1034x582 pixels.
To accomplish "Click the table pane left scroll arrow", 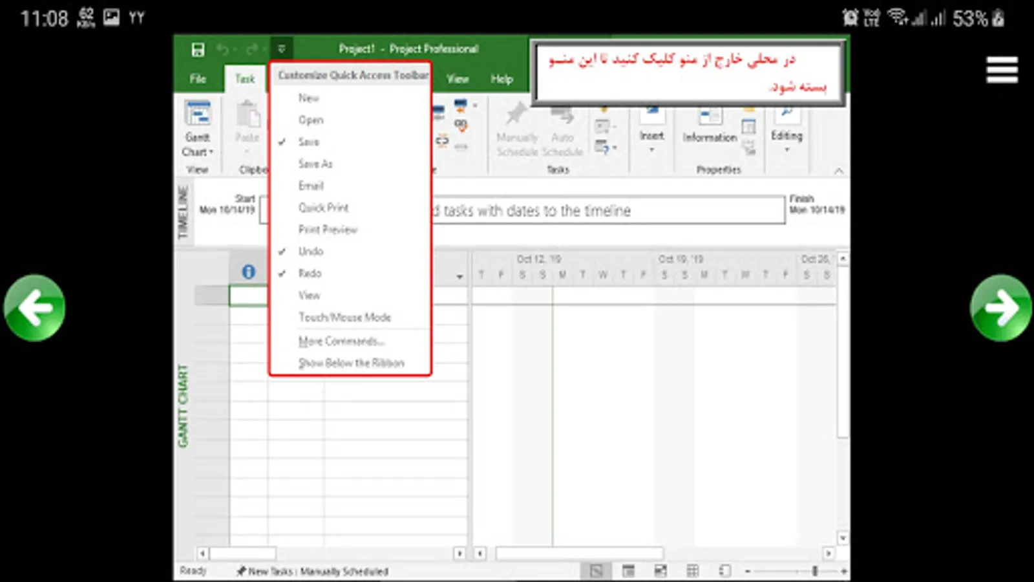I will tap(202, 554).
